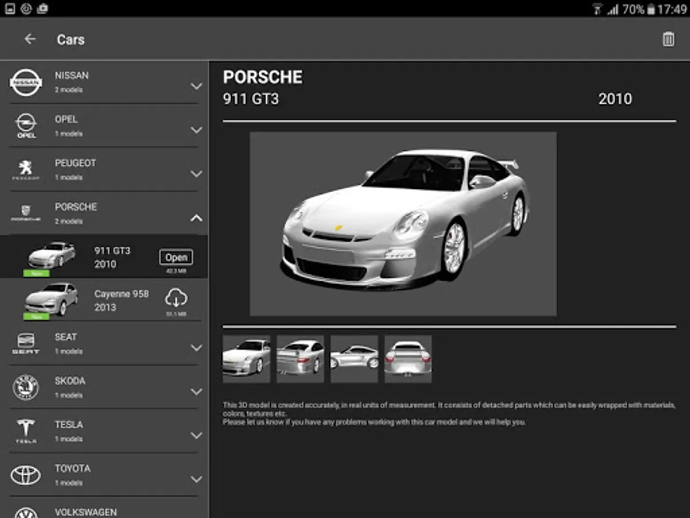Screen dimensions: 690x518
Task: Tap the Skoda brand logo
Action: point(26,387)
